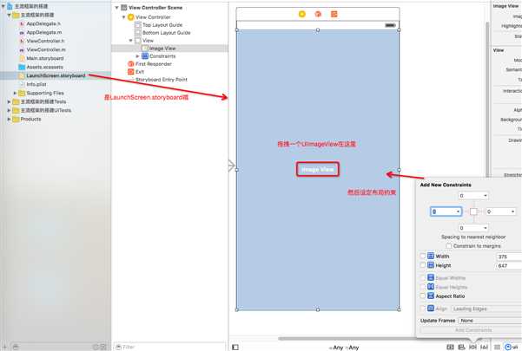Click the Width constraint icon
This screenshot has height=351, width=522.
(x=431, y=256)
